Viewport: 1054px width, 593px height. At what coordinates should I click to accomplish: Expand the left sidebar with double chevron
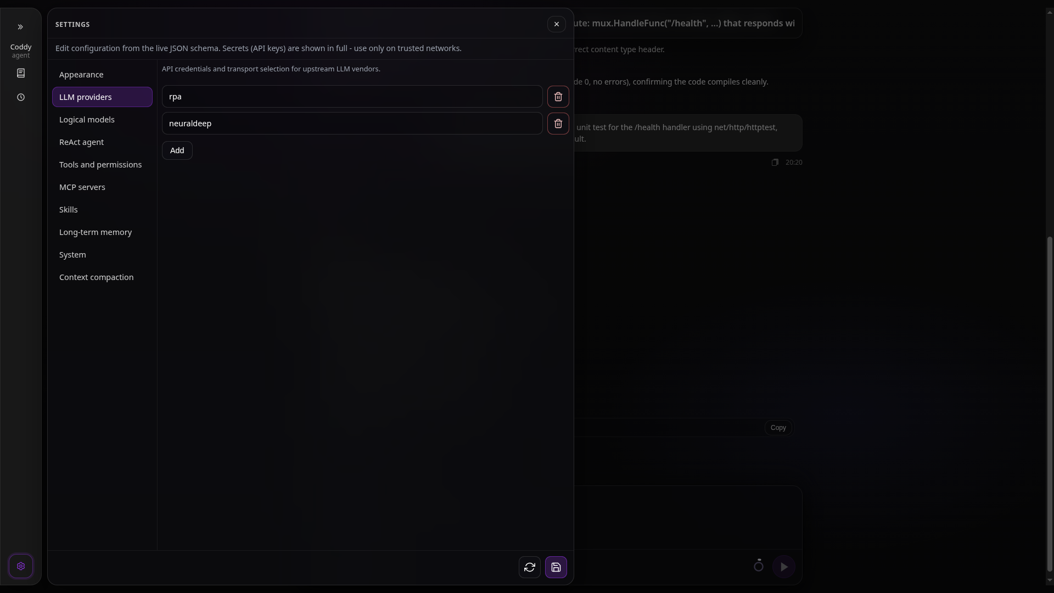20,27
